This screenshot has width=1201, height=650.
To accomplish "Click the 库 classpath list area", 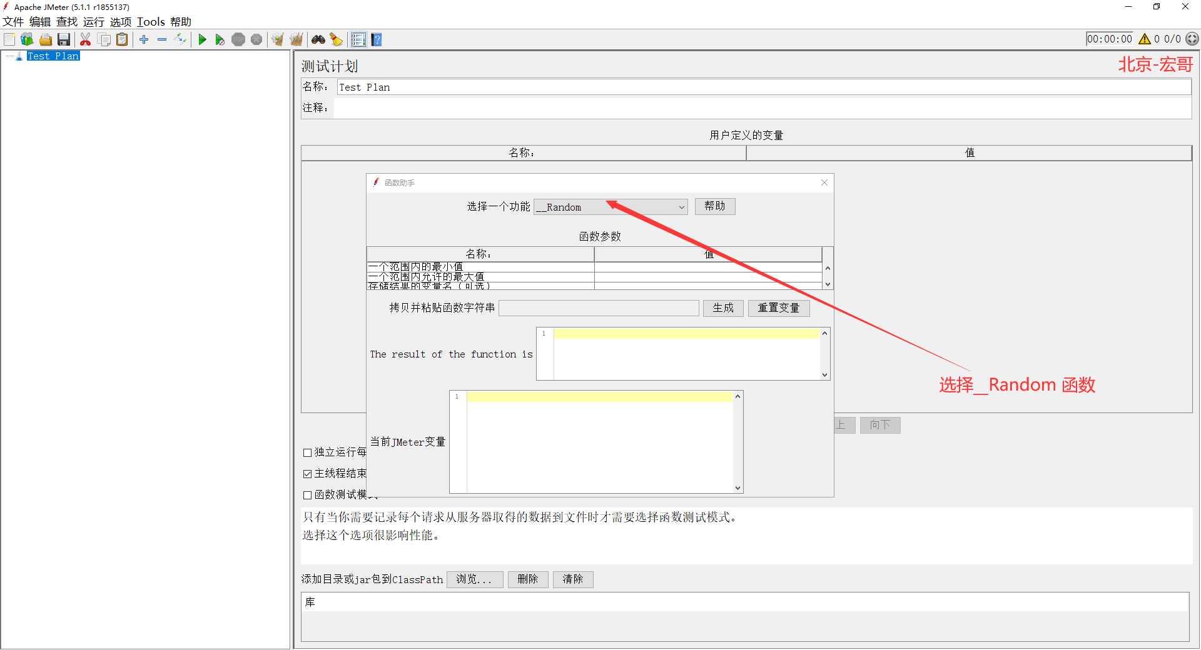I will pos(745,617).
